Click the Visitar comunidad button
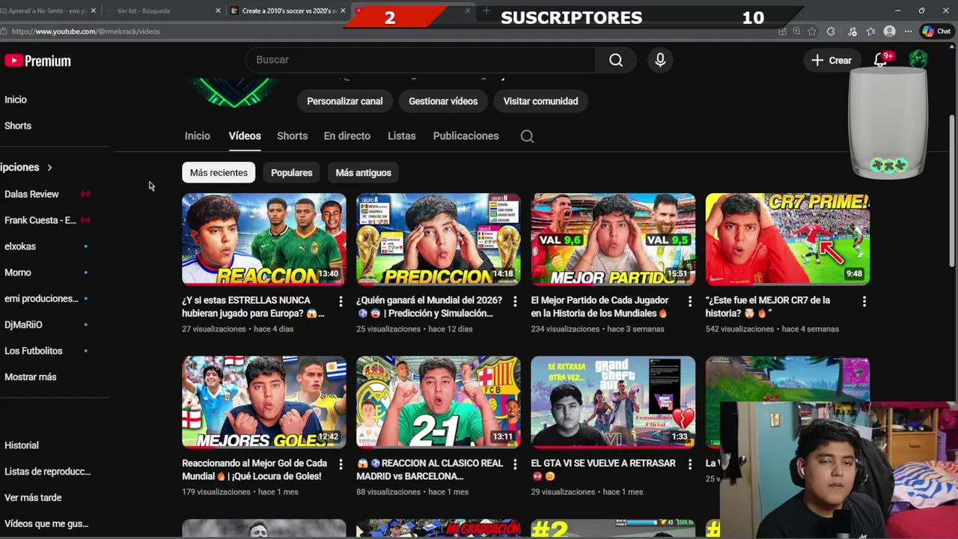The width and height of the screenshot is (958, 539). pos(540,101)
